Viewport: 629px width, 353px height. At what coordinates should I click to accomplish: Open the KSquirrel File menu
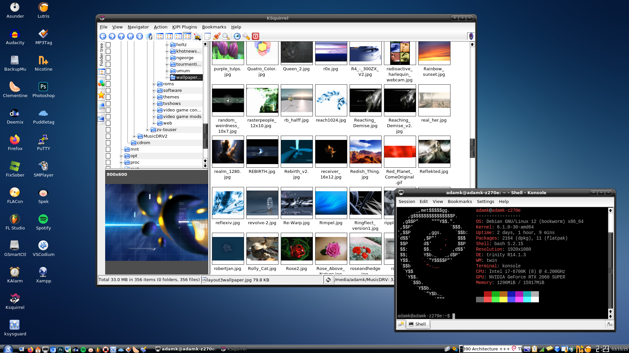[x=104, y=27]
